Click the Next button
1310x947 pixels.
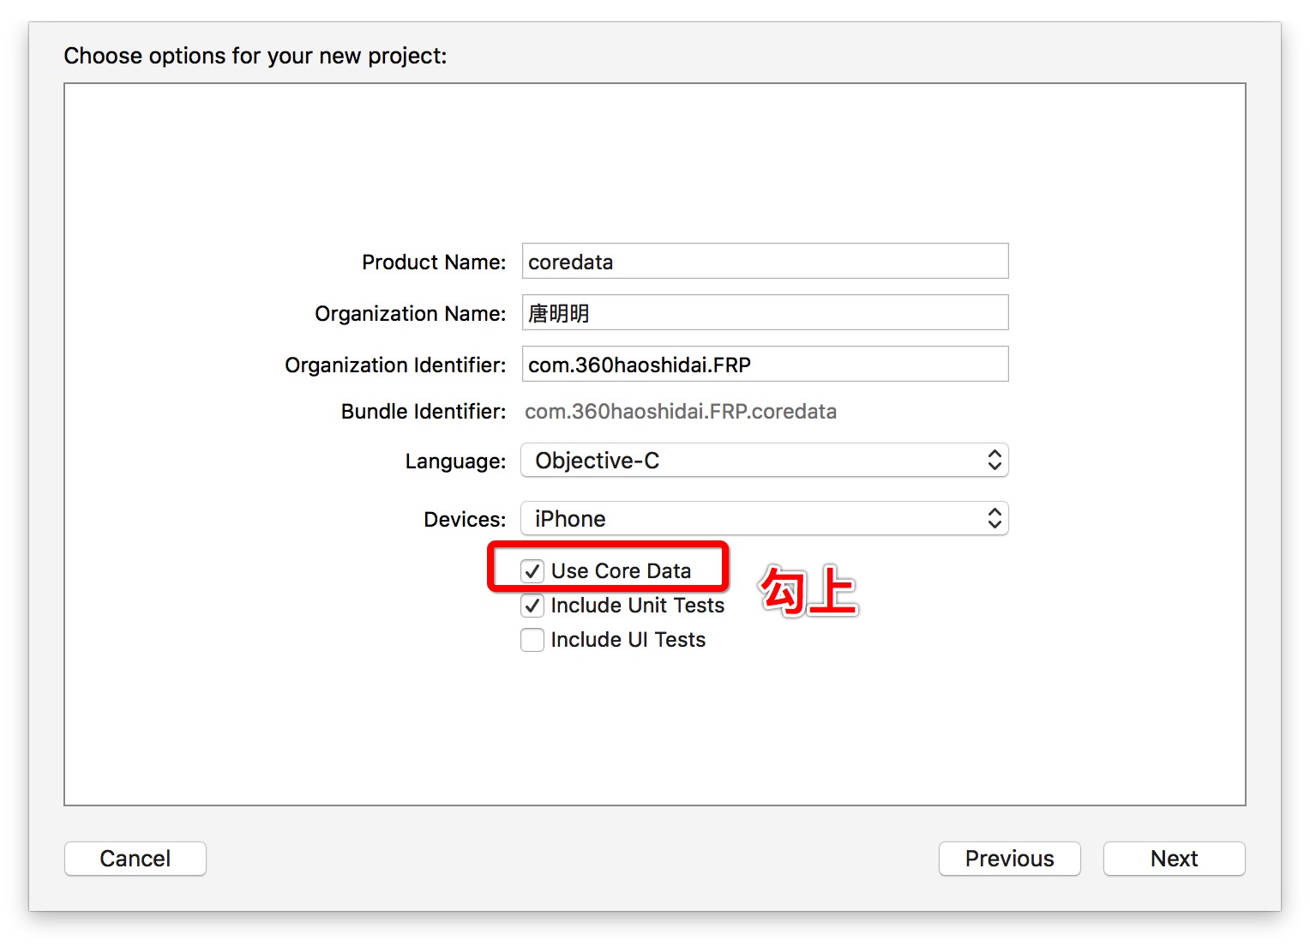tap(1174, 859)
